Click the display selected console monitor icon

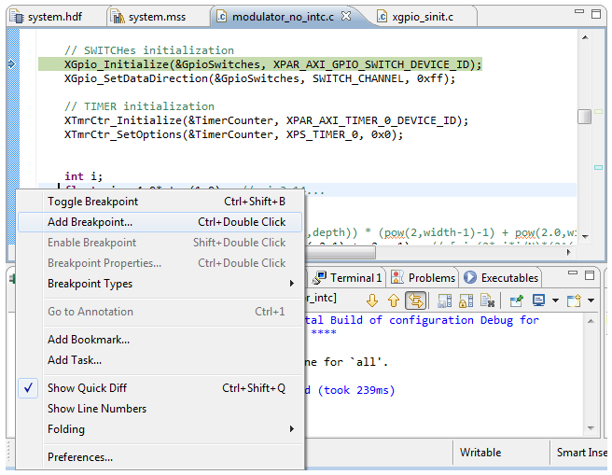(x=538, y=300)
